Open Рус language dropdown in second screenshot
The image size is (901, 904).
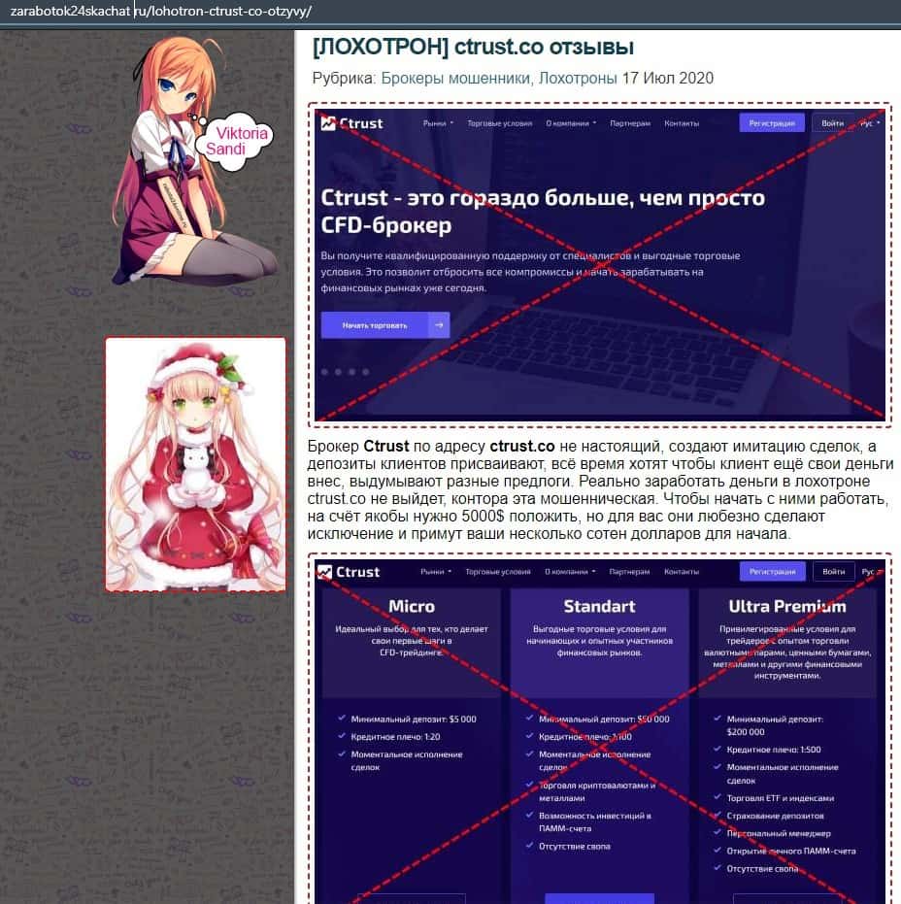(x=871, y=572)
